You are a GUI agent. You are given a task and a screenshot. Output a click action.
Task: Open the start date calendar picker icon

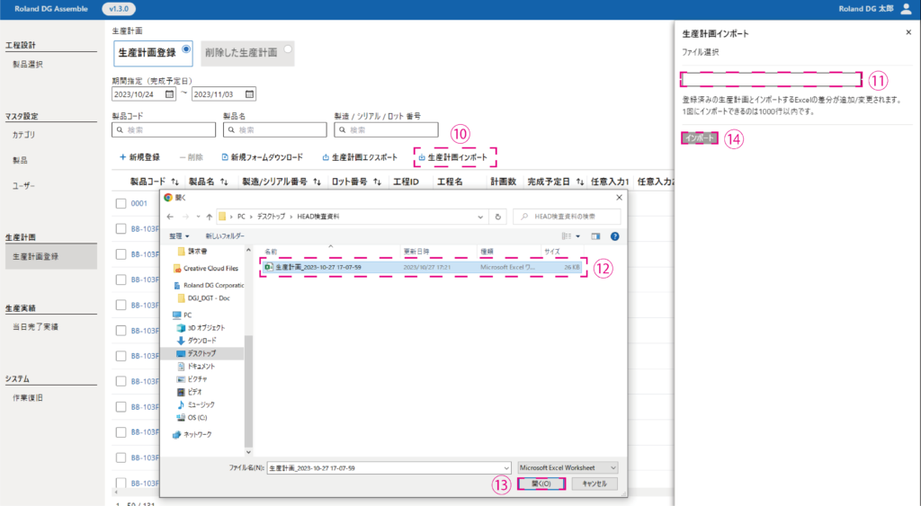pyautogui.click(x=170, y=93)
